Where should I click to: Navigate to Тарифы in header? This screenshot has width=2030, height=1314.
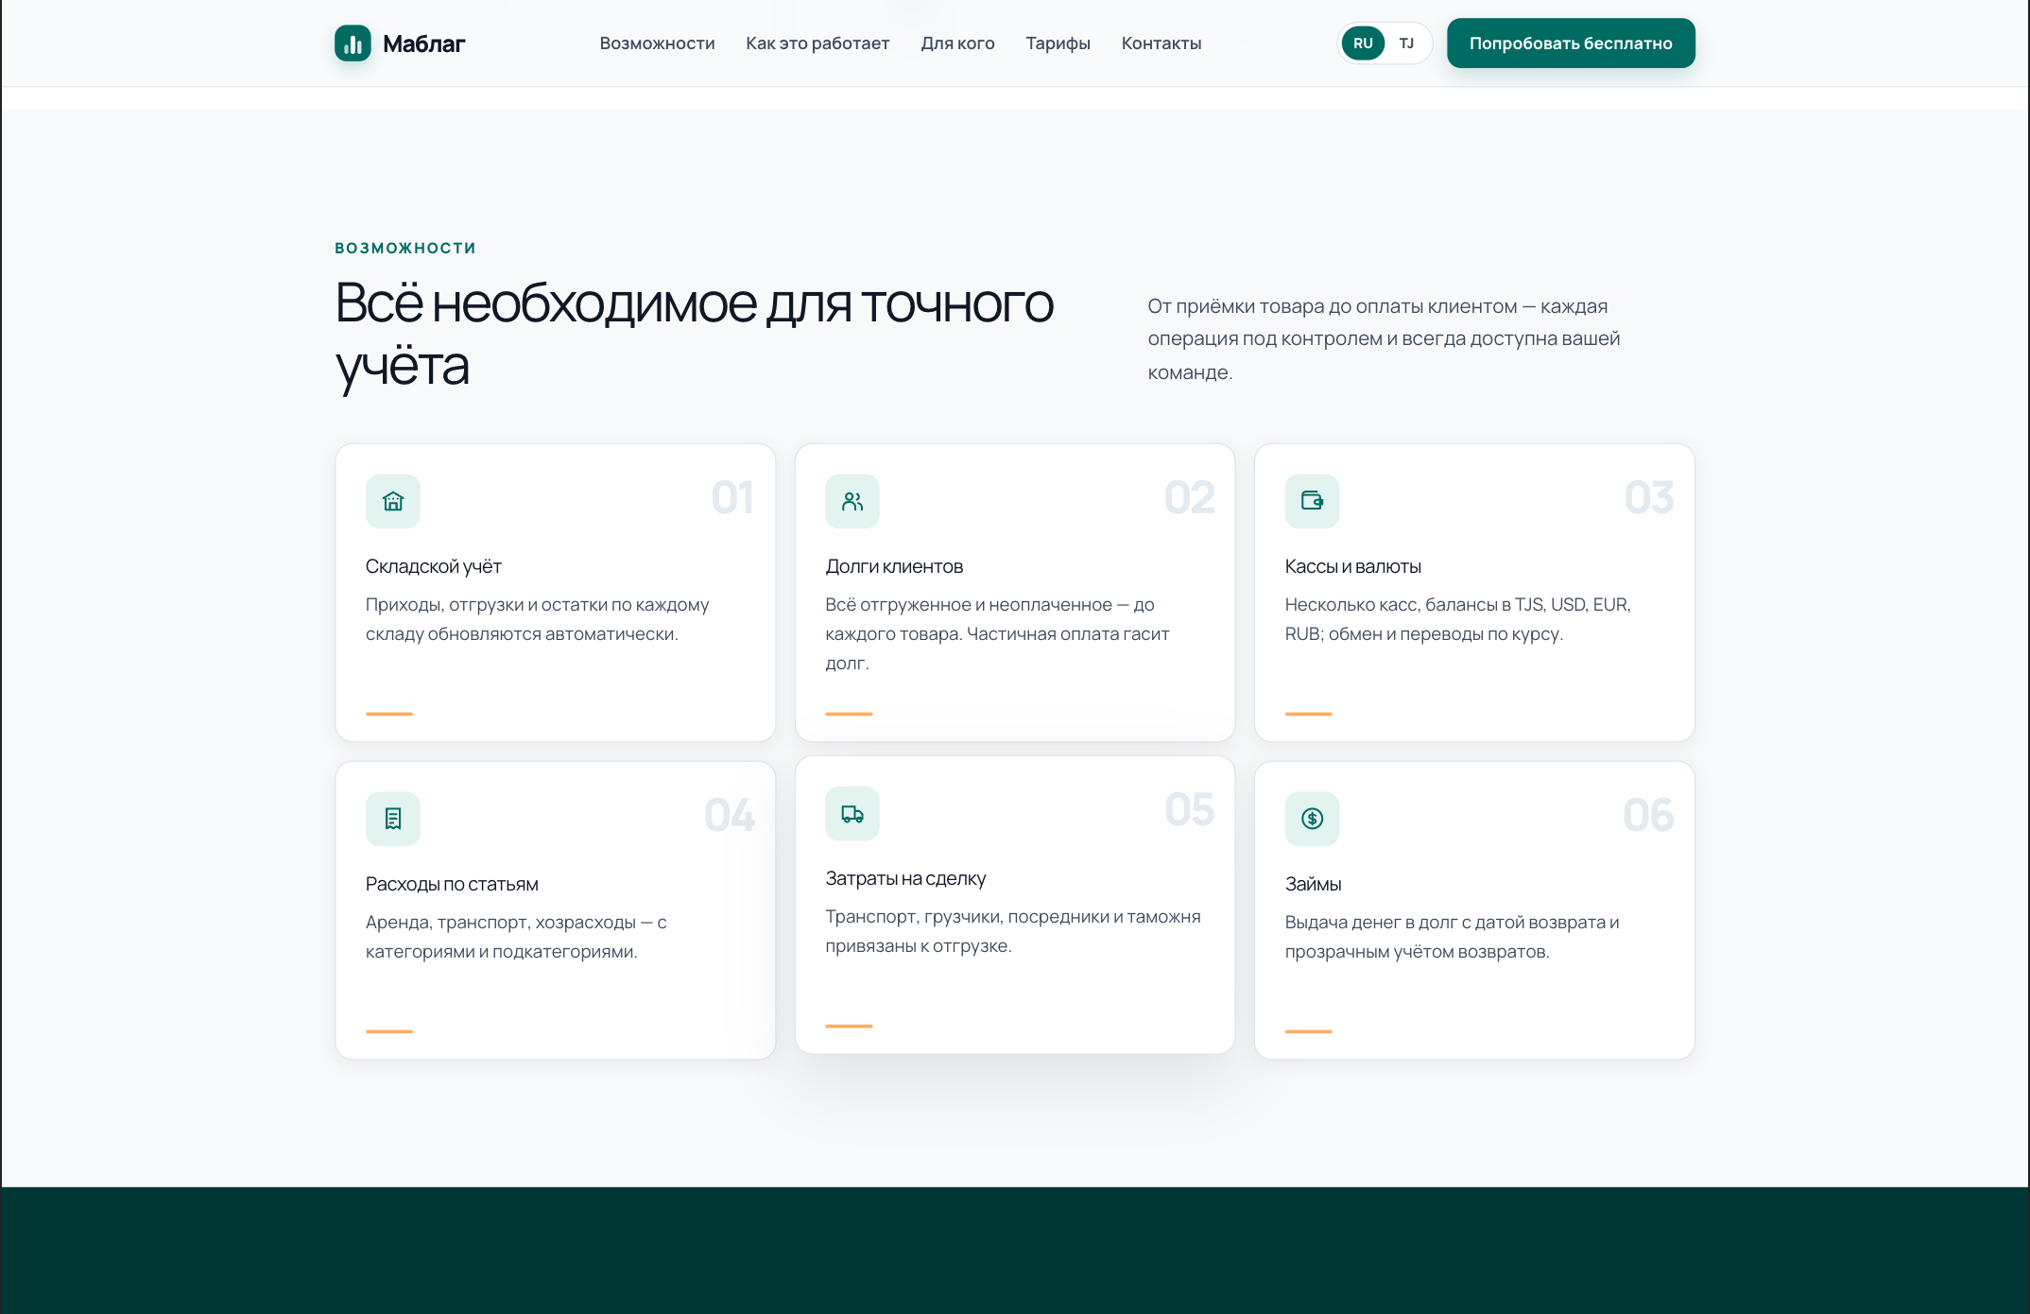point(1058,43)
